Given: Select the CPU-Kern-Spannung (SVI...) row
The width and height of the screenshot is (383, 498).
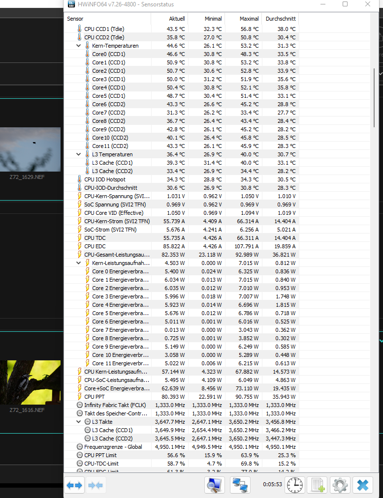Looking at the screenshot, I should [x=181, y=196].
